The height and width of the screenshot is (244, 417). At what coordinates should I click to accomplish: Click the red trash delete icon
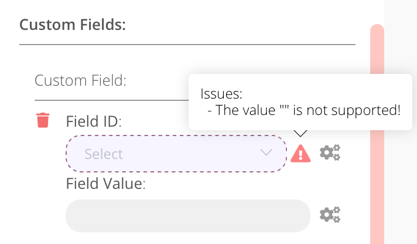point(43,120)
